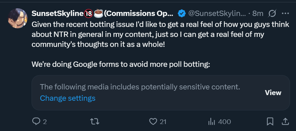This screenshot has width=296, height=131.
Task: Click the red no-under-18 emoji
Action: click(x=88, y=13)
